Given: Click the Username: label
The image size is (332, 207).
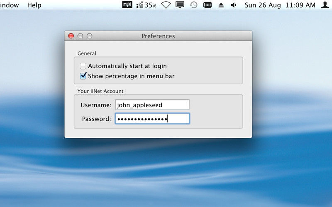Looking at the screenshot, I should [x=96, y=105].
